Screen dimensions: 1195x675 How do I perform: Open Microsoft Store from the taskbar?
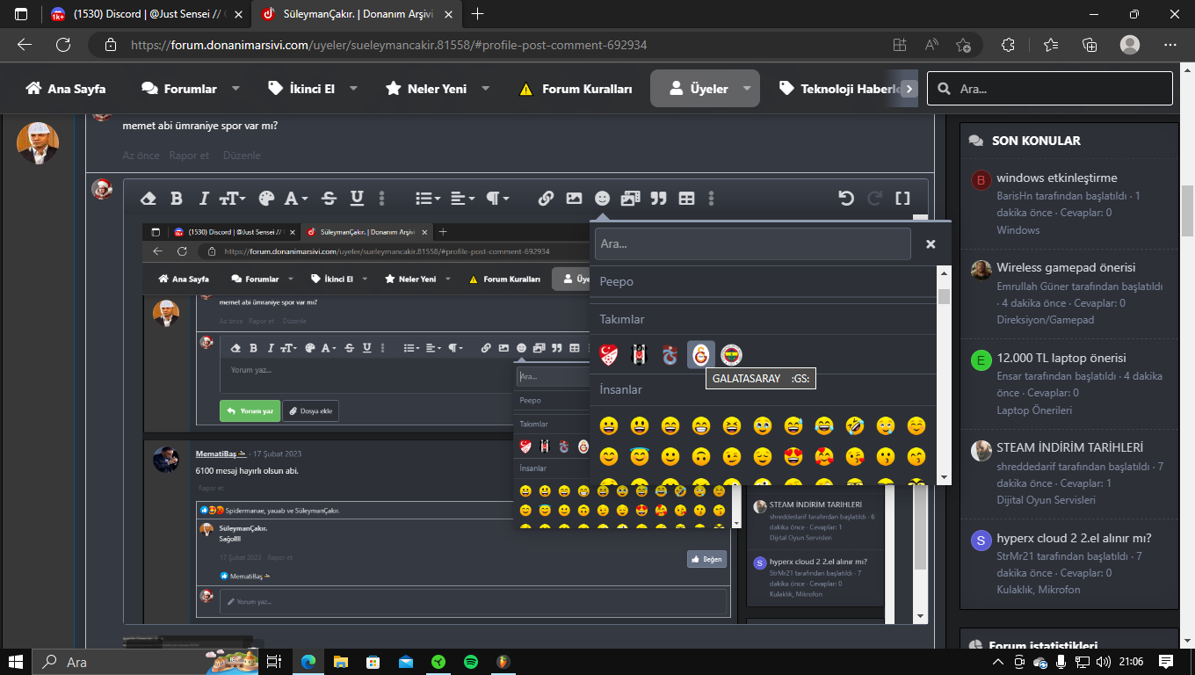373,662
